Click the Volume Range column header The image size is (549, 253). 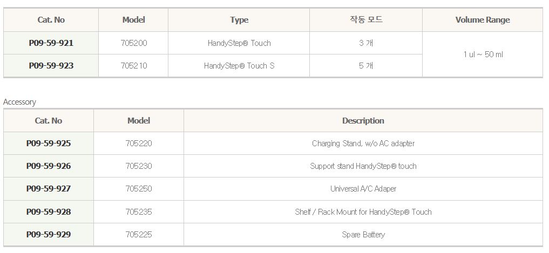483,20
